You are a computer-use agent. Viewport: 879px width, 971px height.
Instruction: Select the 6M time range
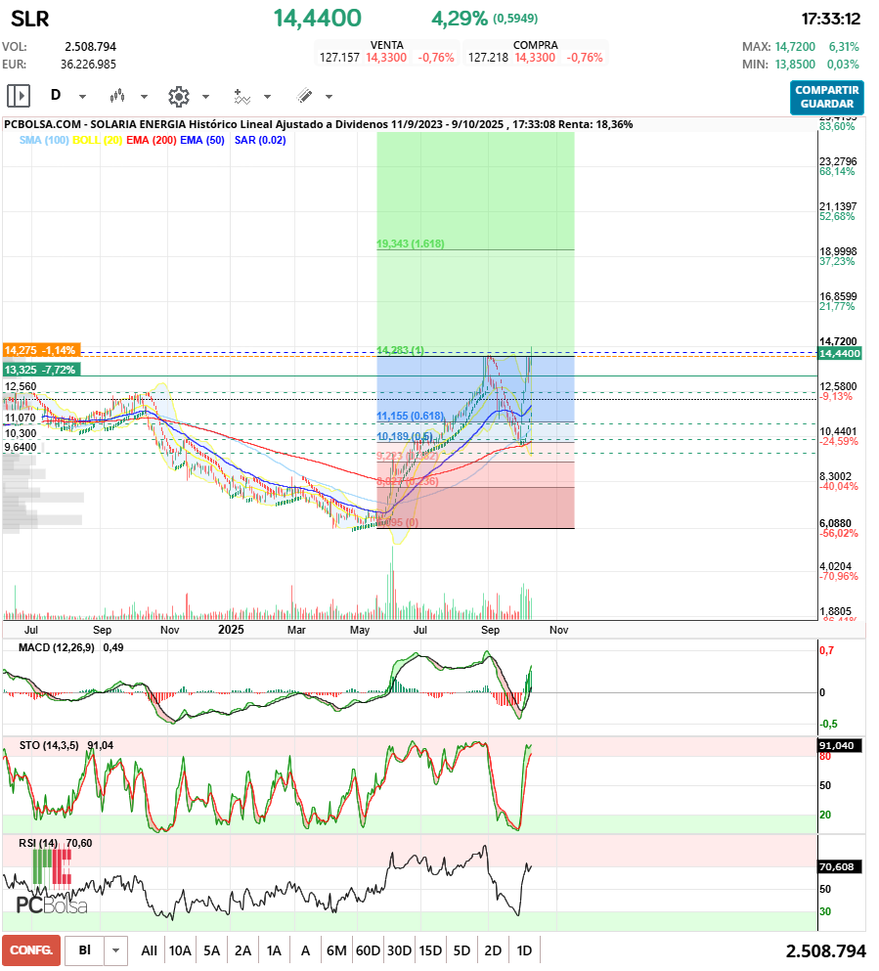[x=336, y=950]
